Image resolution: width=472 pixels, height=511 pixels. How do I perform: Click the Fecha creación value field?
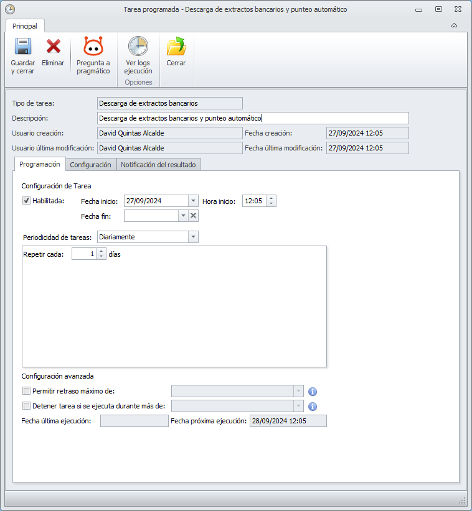(x=367, y=133)
